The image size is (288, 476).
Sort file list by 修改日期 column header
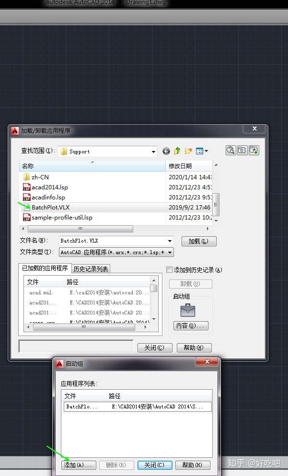[189, 166]
